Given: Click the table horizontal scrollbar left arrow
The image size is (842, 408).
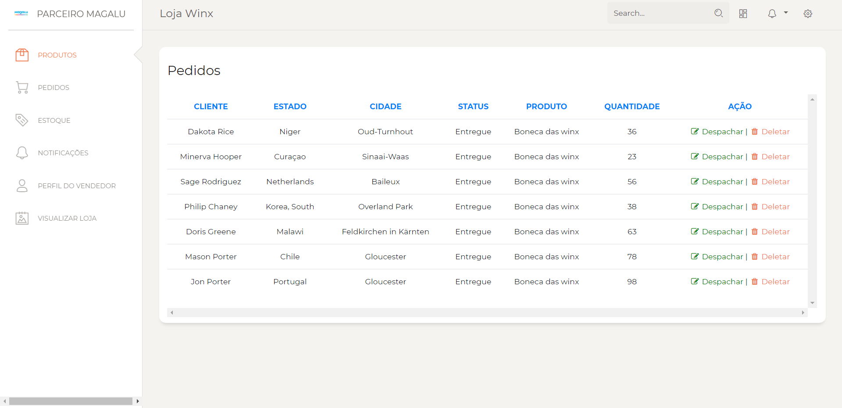Looking at the screenshot, I should (172, 312).
